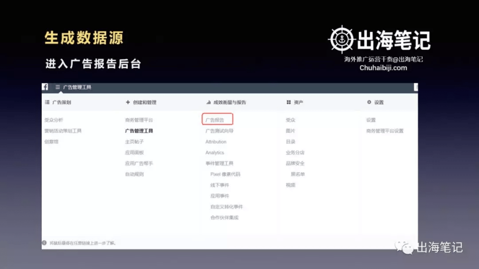Open the hamburger menu icon

58,87
